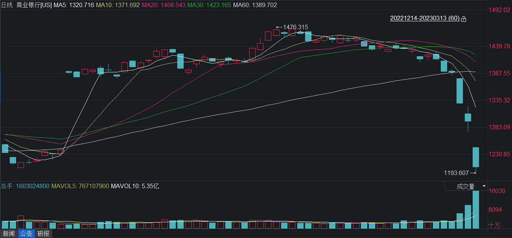Click the candlestick at the 1476.315 peak
Screen dimensions: 512x238
tap(276, 33)
